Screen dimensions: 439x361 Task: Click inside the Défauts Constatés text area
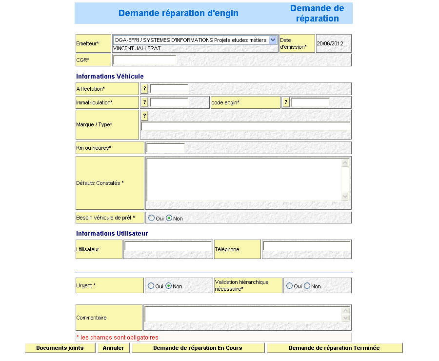[x=244, y=180]
